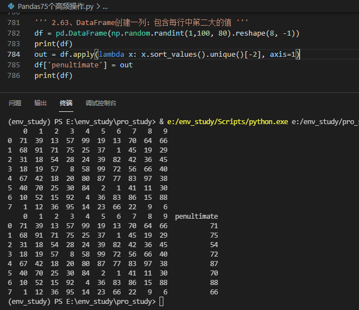Viewport: 359px width, 310px height.
Task: Click line number 785 in gutter
Action: point(14,65)
